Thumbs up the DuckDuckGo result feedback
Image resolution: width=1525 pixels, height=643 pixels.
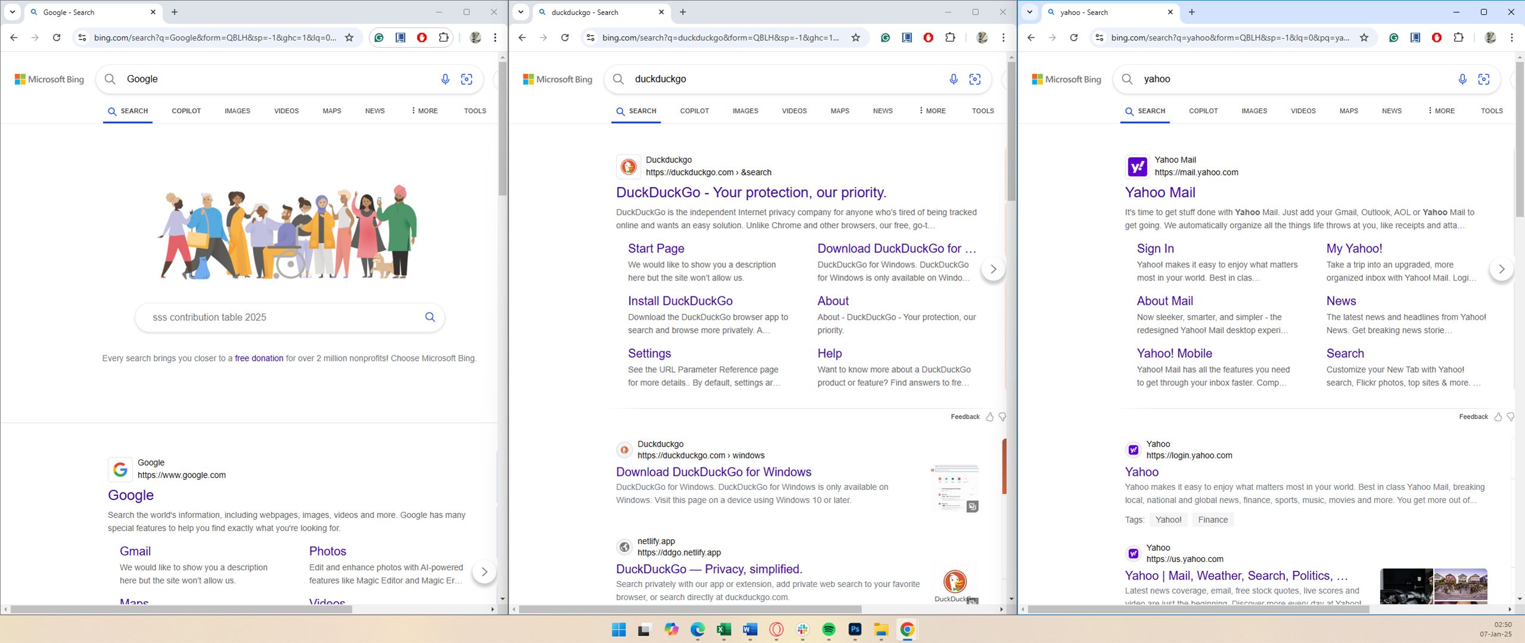point(989,417)
